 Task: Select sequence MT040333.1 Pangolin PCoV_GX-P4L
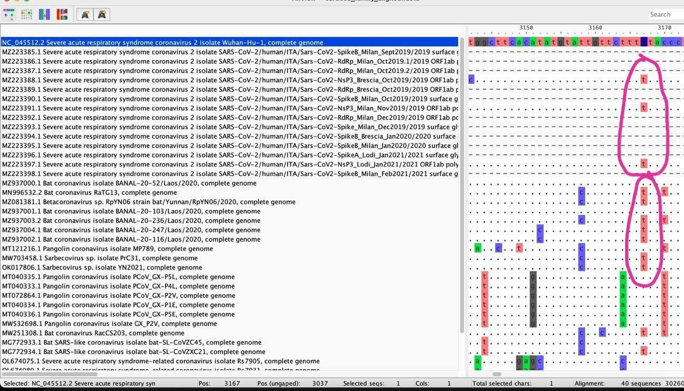(229, 286)
